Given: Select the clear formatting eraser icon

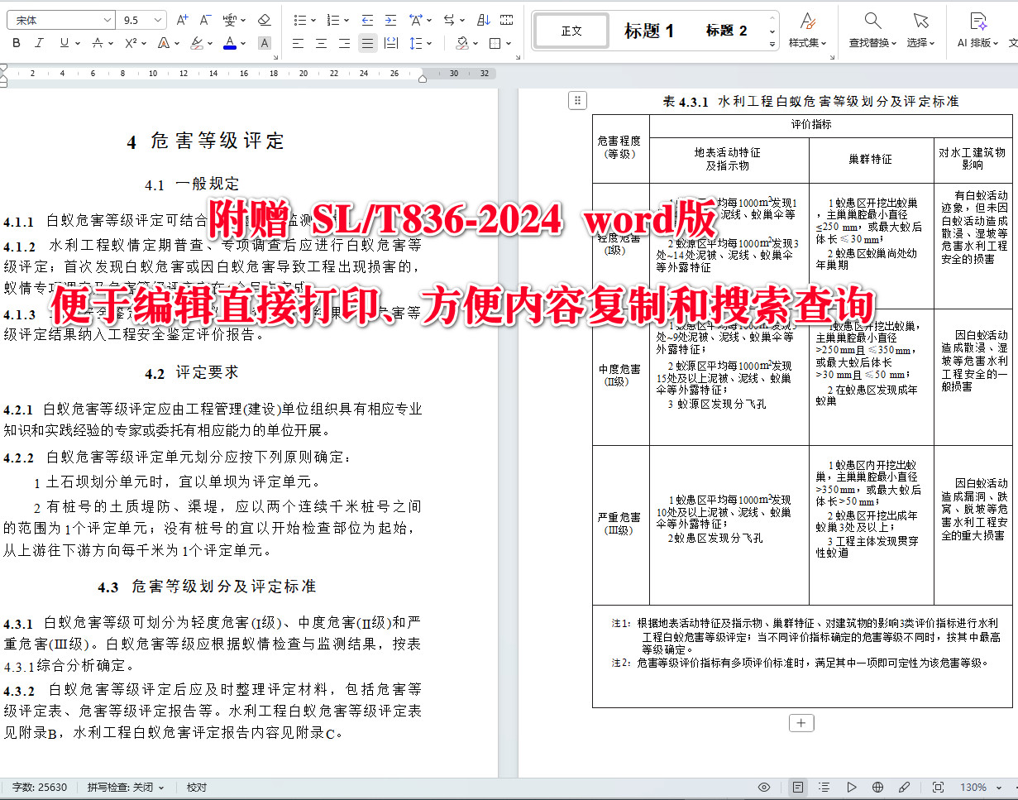Looking at the screenshot, I should (x=265, y=20).
